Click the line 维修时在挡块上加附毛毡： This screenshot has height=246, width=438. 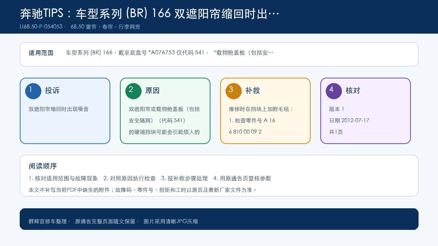pos(261,109)
